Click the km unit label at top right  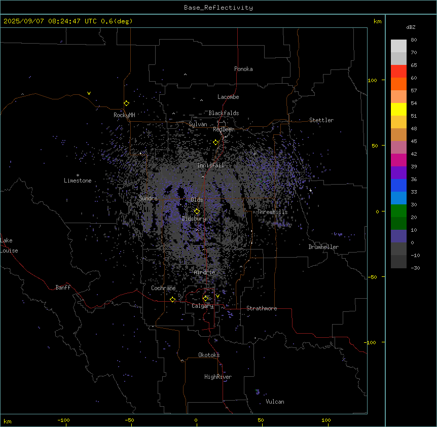pyautogui.click(x=378, y=21)
